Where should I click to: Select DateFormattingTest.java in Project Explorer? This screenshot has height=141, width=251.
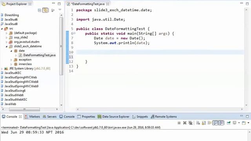(39, 55)
